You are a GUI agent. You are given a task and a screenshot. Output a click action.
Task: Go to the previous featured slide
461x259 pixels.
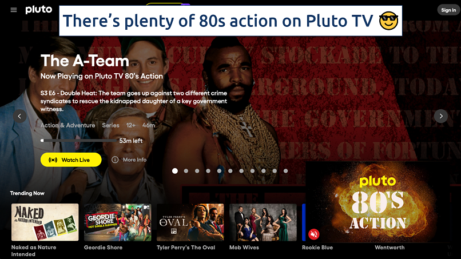pos(19,116)
